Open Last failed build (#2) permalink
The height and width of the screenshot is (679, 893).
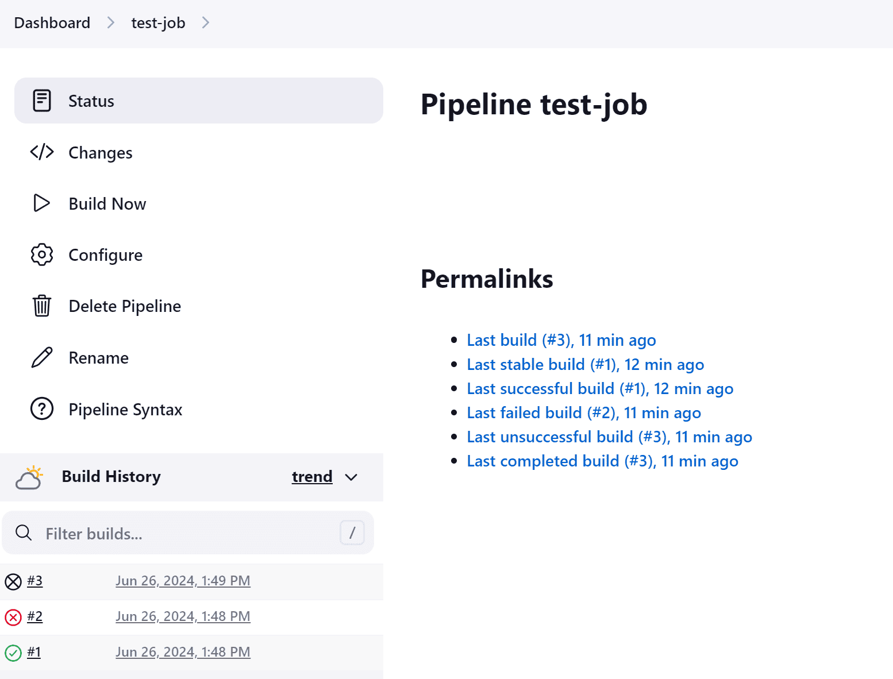584,412
